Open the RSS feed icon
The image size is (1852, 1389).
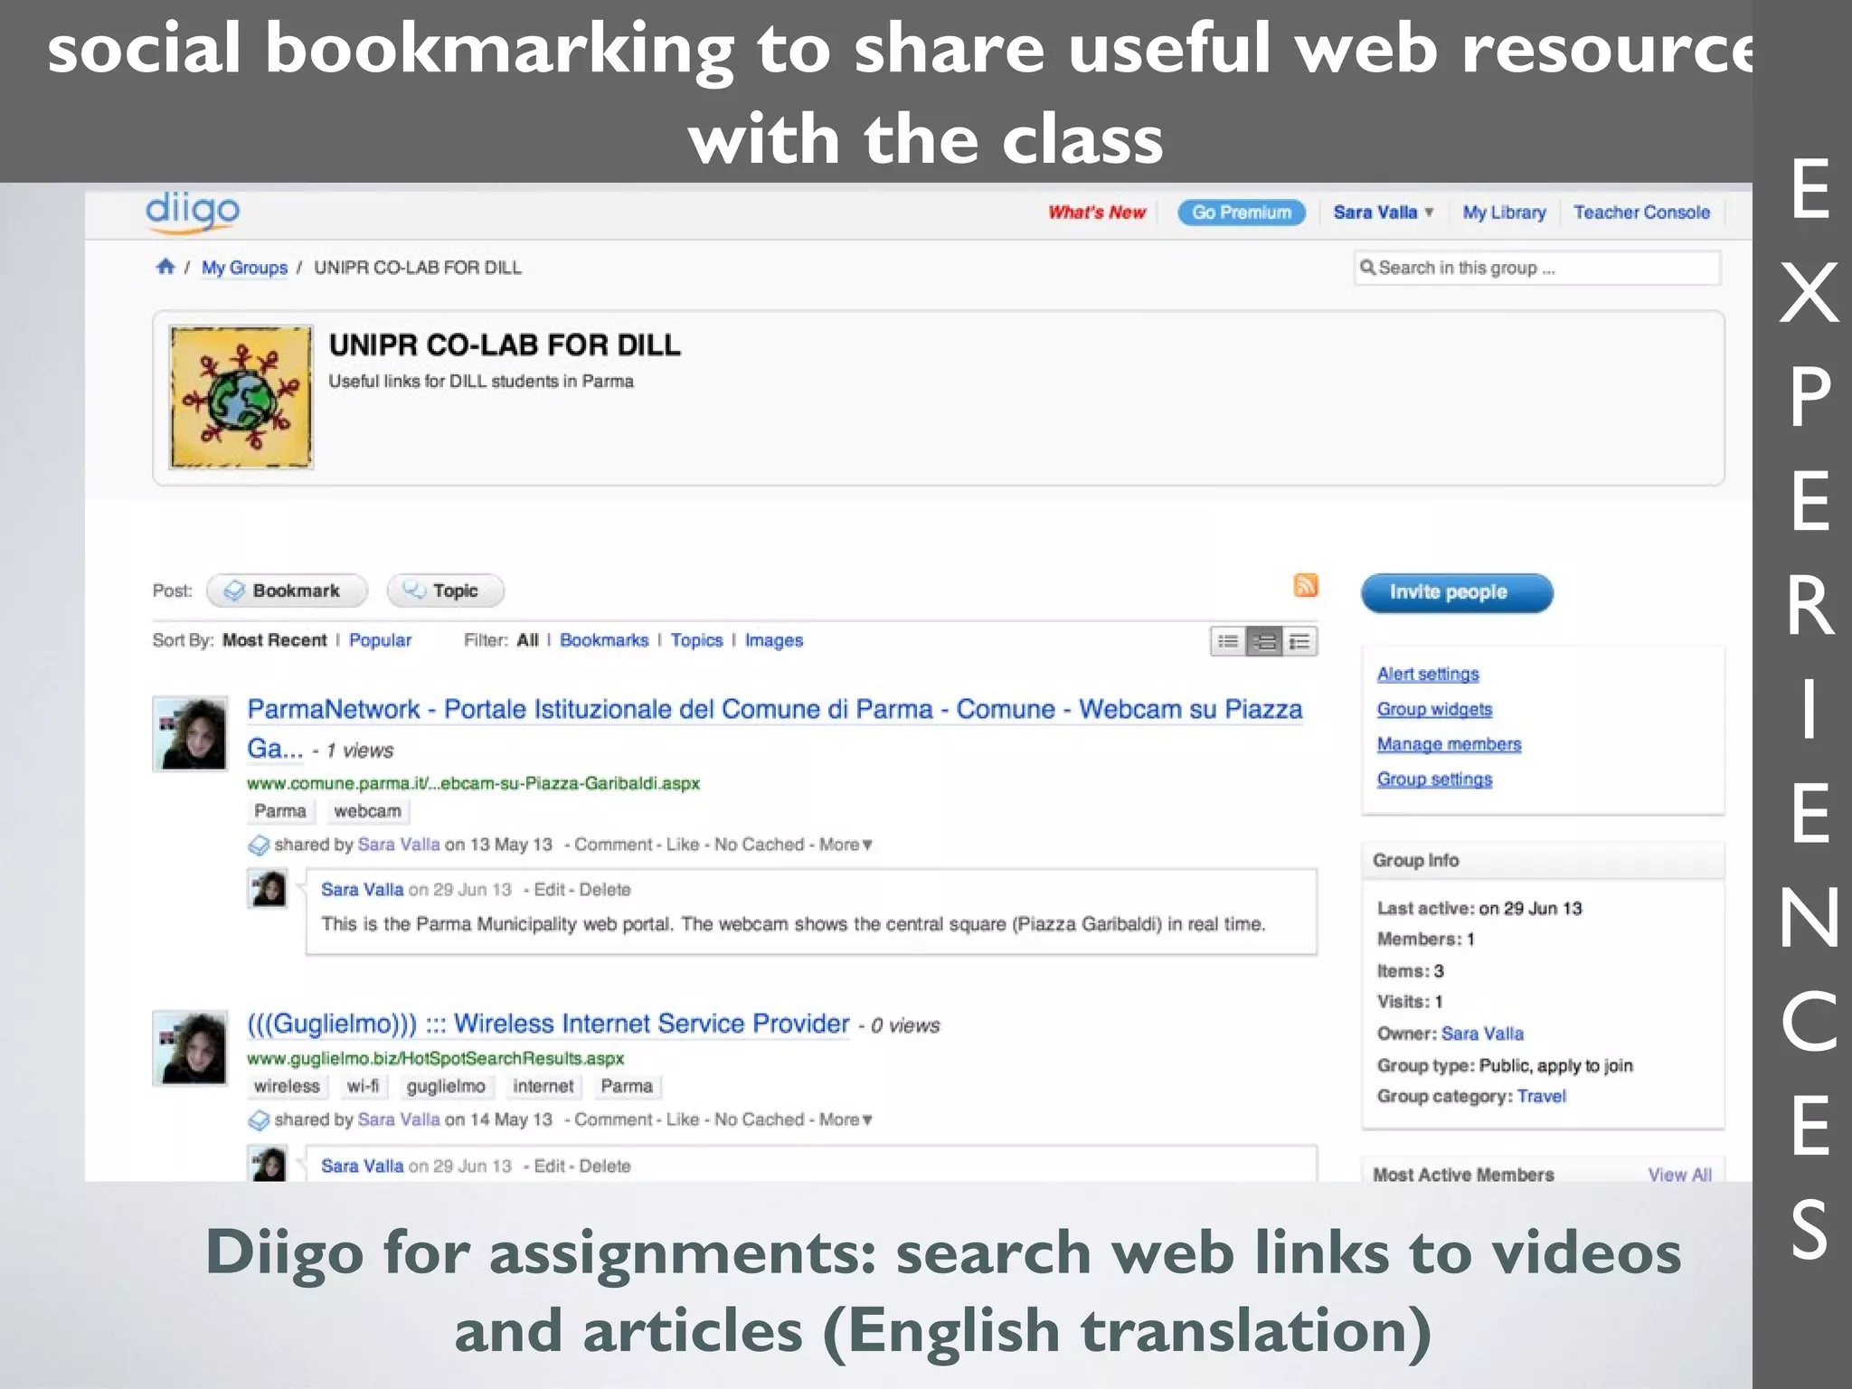point(1305,585)
